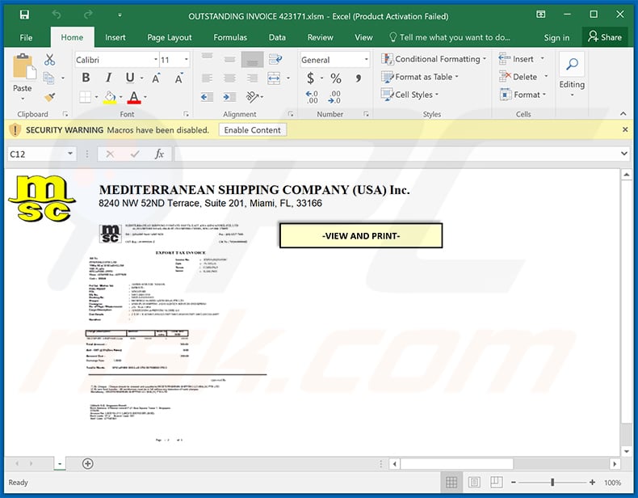Image resolution: width=638 pixels, height=498 pixels.
Task: Open Format as Table menu
Action: click(419, 77)
